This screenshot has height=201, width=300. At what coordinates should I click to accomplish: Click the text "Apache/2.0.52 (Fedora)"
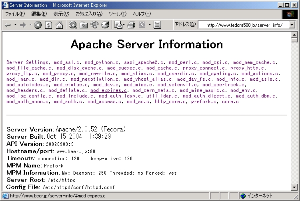coord(91,129)
